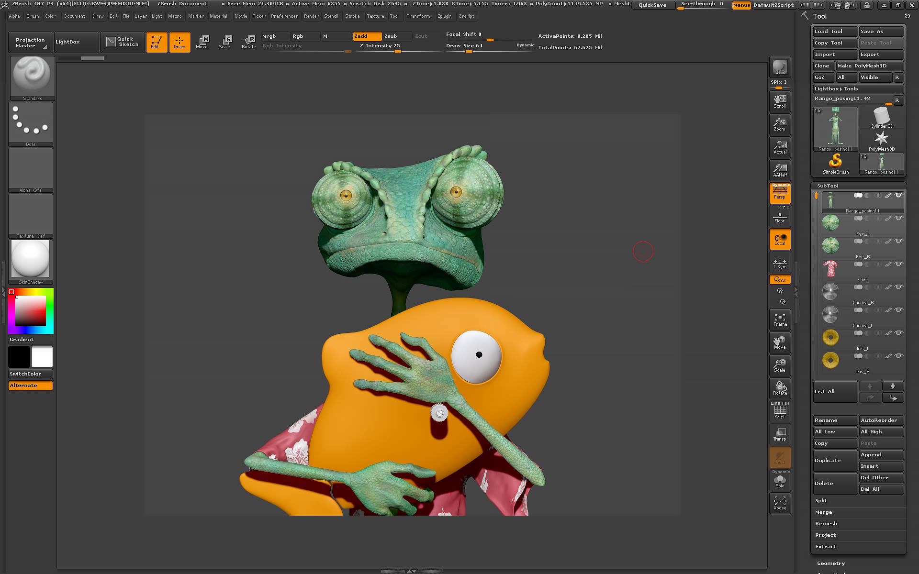The height and width of the screenshot is (574, 919).
Task: Activate the Edit mode button
Action: [x=157, y=42]
